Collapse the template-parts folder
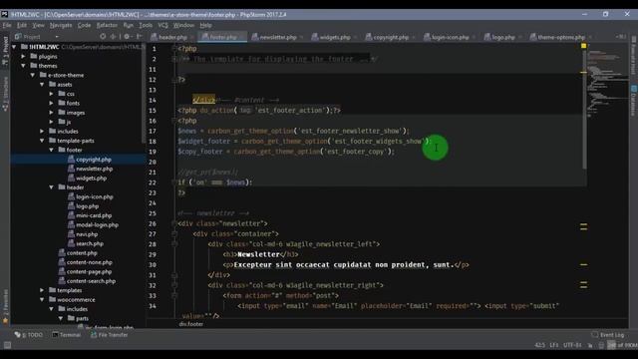638x359 pixels. pos(42,141)
